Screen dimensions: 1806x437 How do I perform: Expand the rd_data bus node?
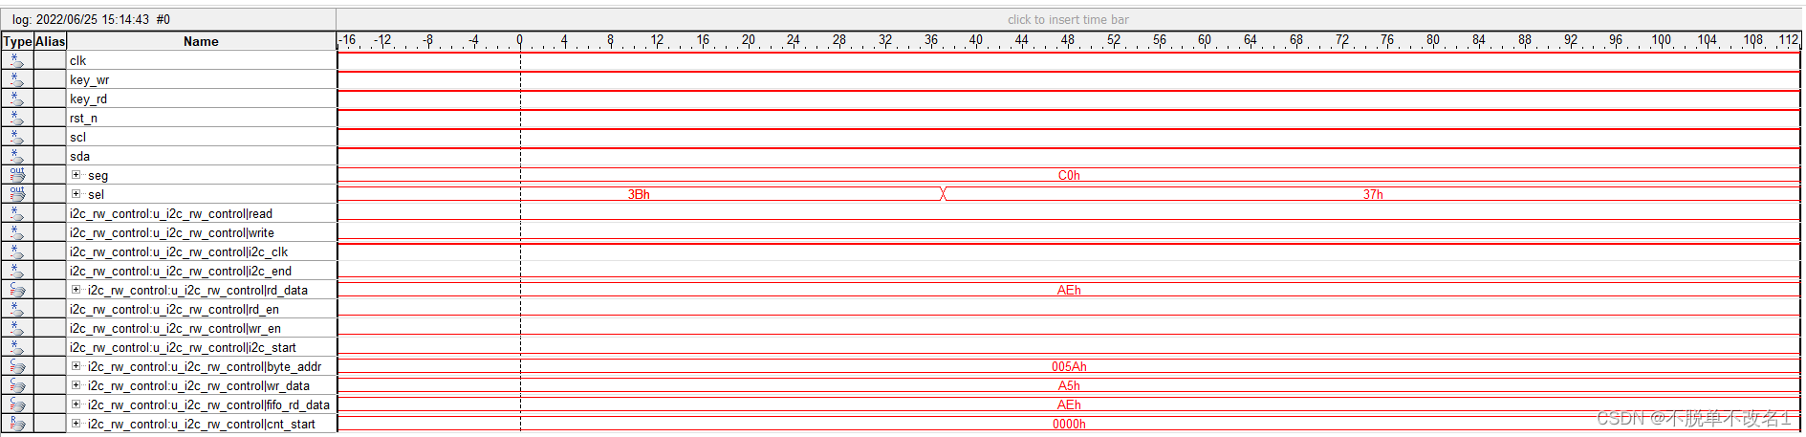(76, 290)
